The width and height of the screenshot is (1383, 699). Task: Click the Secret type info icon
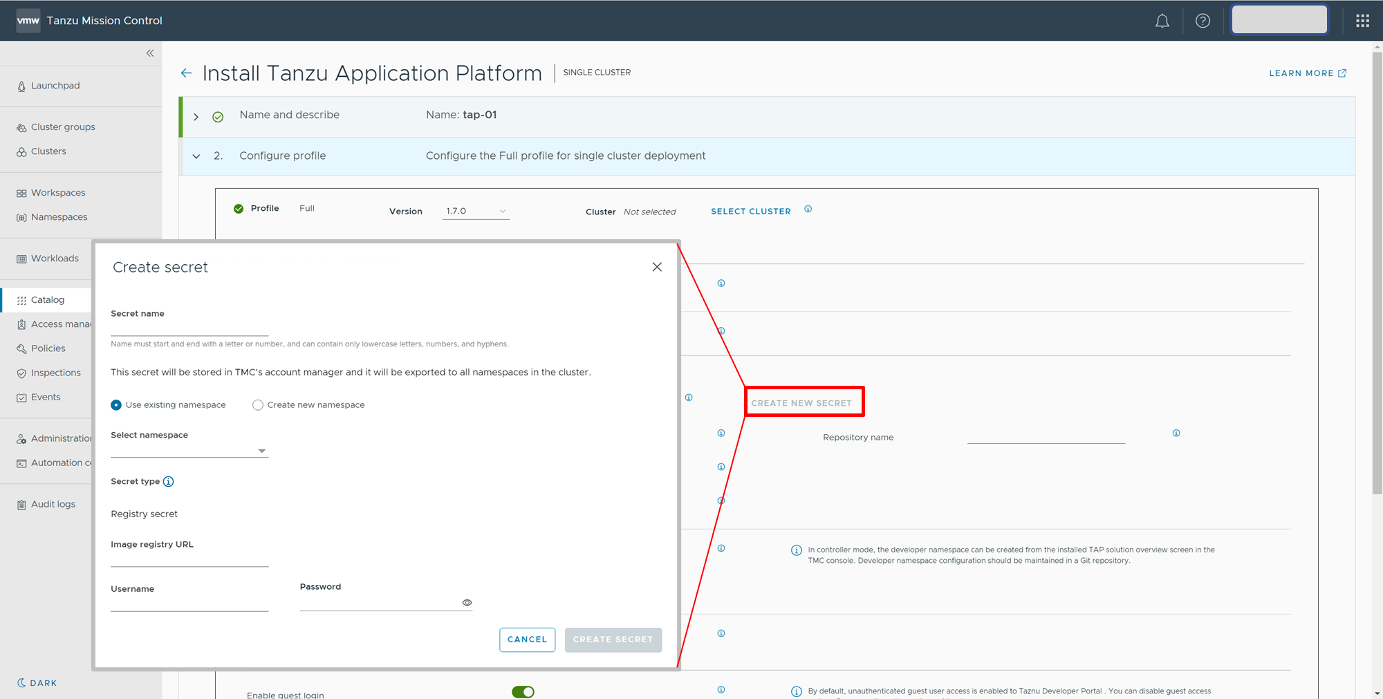pyautogui.click(x=169, y=481)
